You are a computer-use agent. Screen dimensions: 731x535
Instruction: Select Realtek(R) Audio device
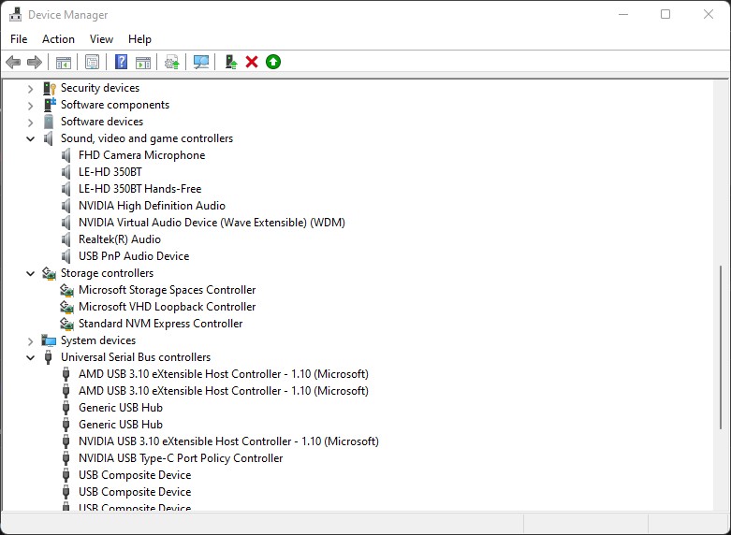point(119,239)
